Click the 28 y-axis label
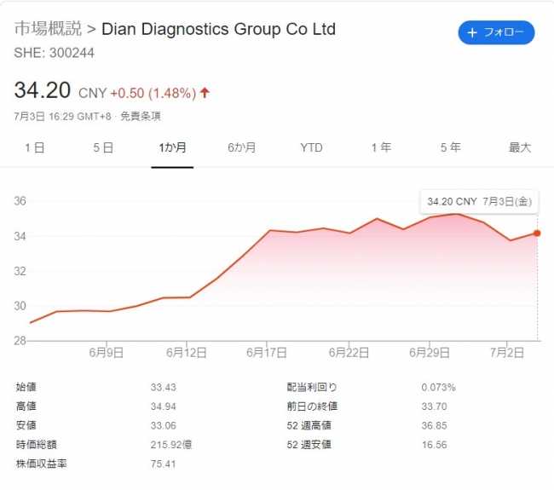This screenshot has height=490, width=554. tap(20, 341)
